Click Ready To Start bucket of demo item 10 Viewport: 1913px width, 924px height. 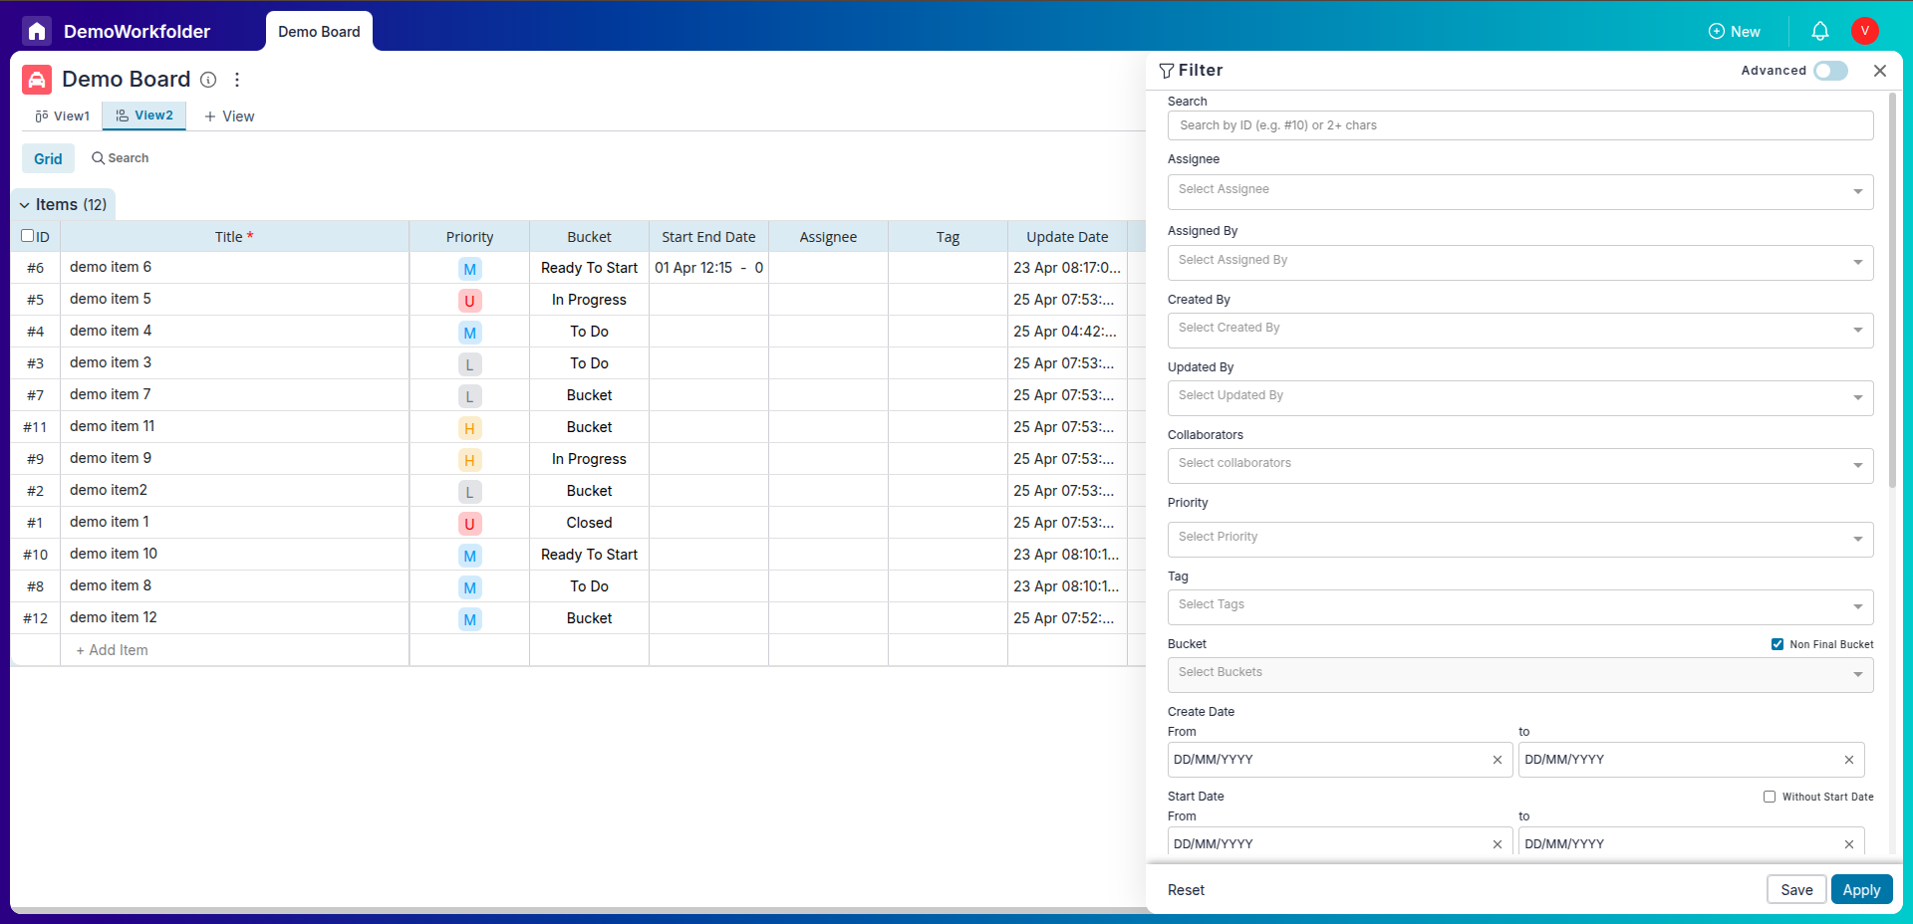pyautogui.click(x=589, y=555)
